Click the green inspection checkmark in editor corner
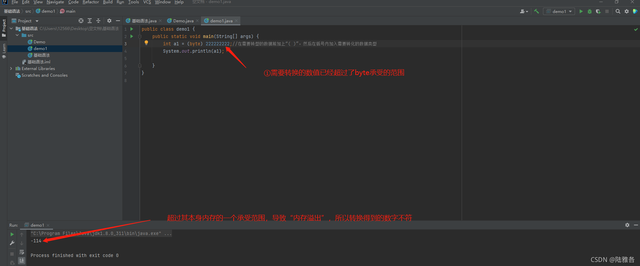Screen dimensions: 640x266 pyautogui.click(x=636, y=29)
